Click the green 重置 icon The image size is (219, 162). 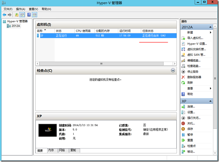point(183,140)
